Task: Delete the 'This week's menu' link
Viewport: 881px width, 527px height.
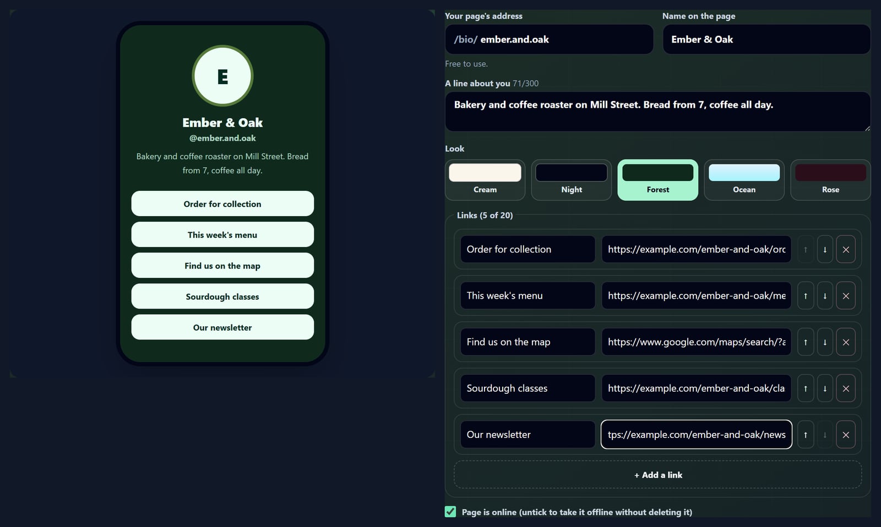Action: tap(846, 295)
